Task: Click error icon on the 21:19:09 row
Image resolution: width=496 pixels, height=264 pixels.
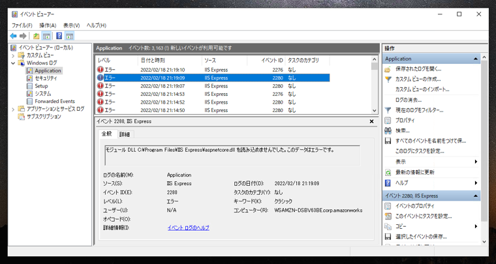Action: click(x=101, y=78)
